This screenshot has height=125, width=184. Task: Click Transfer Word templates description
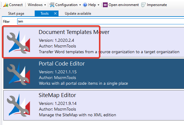coord(109,52)
